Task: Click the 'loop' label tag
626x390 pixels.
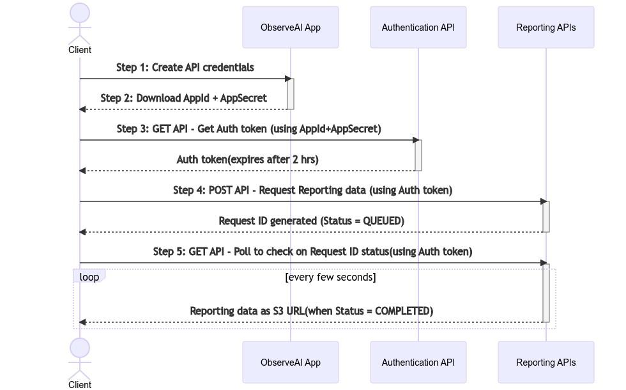Action: [x=89, y=277]
